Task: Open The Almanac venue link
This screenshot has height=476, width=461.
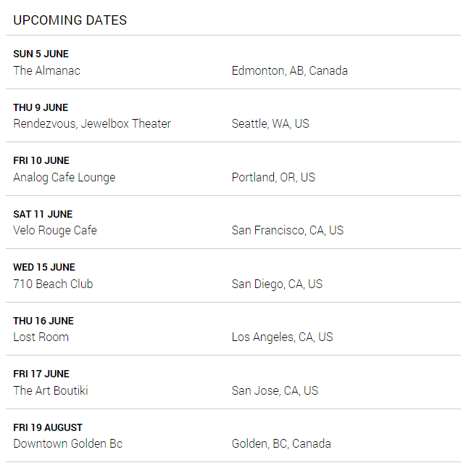Action: tap(46, 70)
